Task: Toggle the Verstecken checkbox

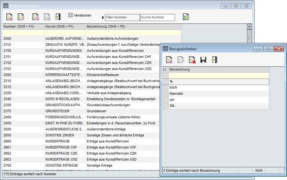Action: point(71,15)
